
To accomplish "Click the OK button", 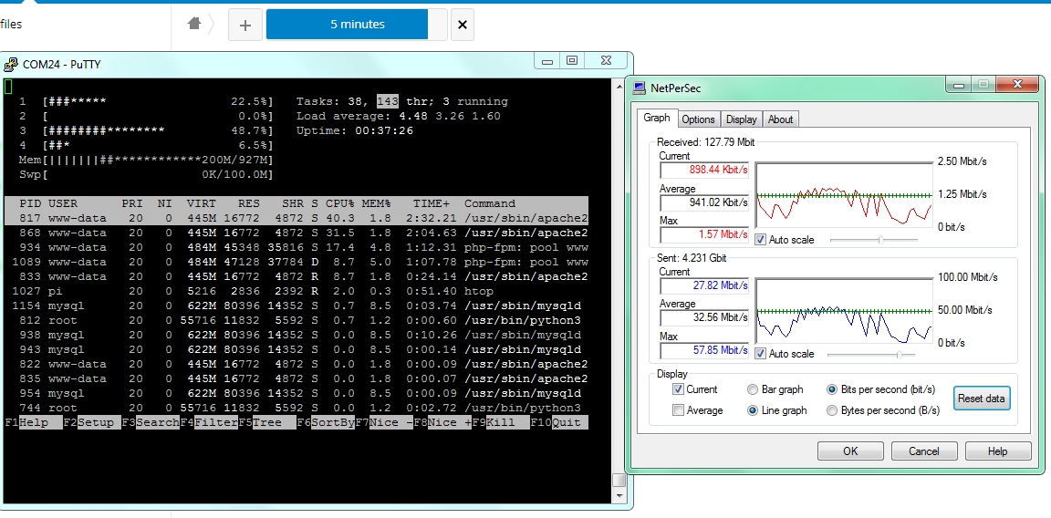I will 850,451.
